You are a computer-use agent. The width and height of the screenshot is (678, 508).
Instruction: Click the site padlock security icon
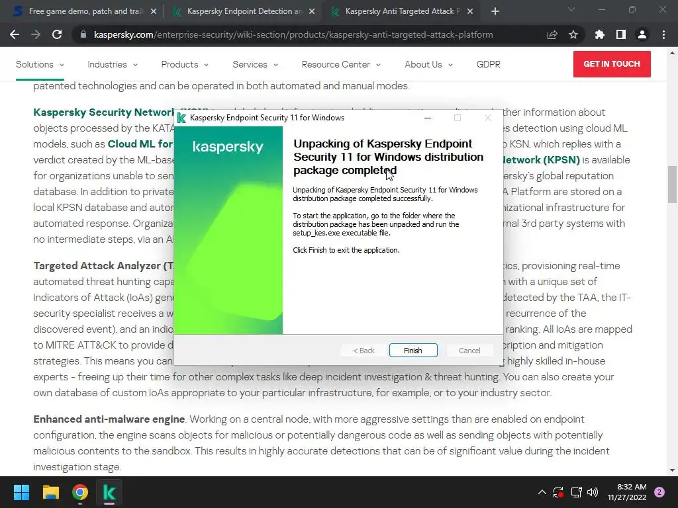(83, 34)
